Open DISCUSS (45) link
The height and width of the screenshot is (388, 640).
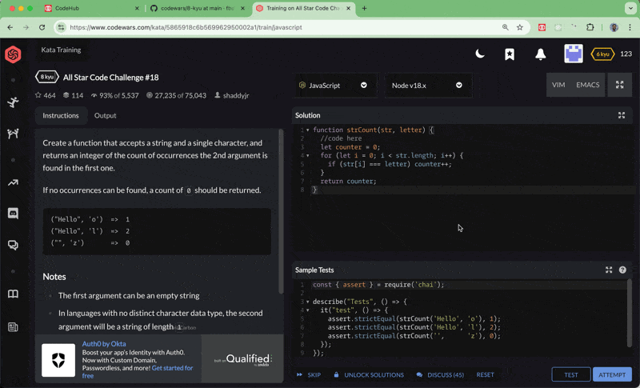point(441,374)
